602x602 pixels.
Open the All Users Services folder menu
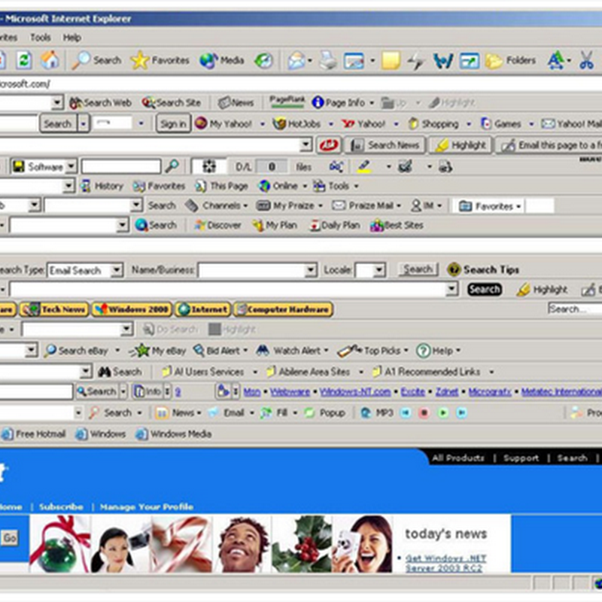[209, 372]
